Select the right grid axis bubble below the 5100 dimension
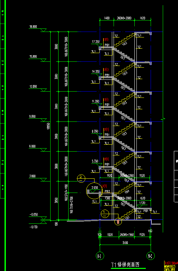 [x=151, y=256]
